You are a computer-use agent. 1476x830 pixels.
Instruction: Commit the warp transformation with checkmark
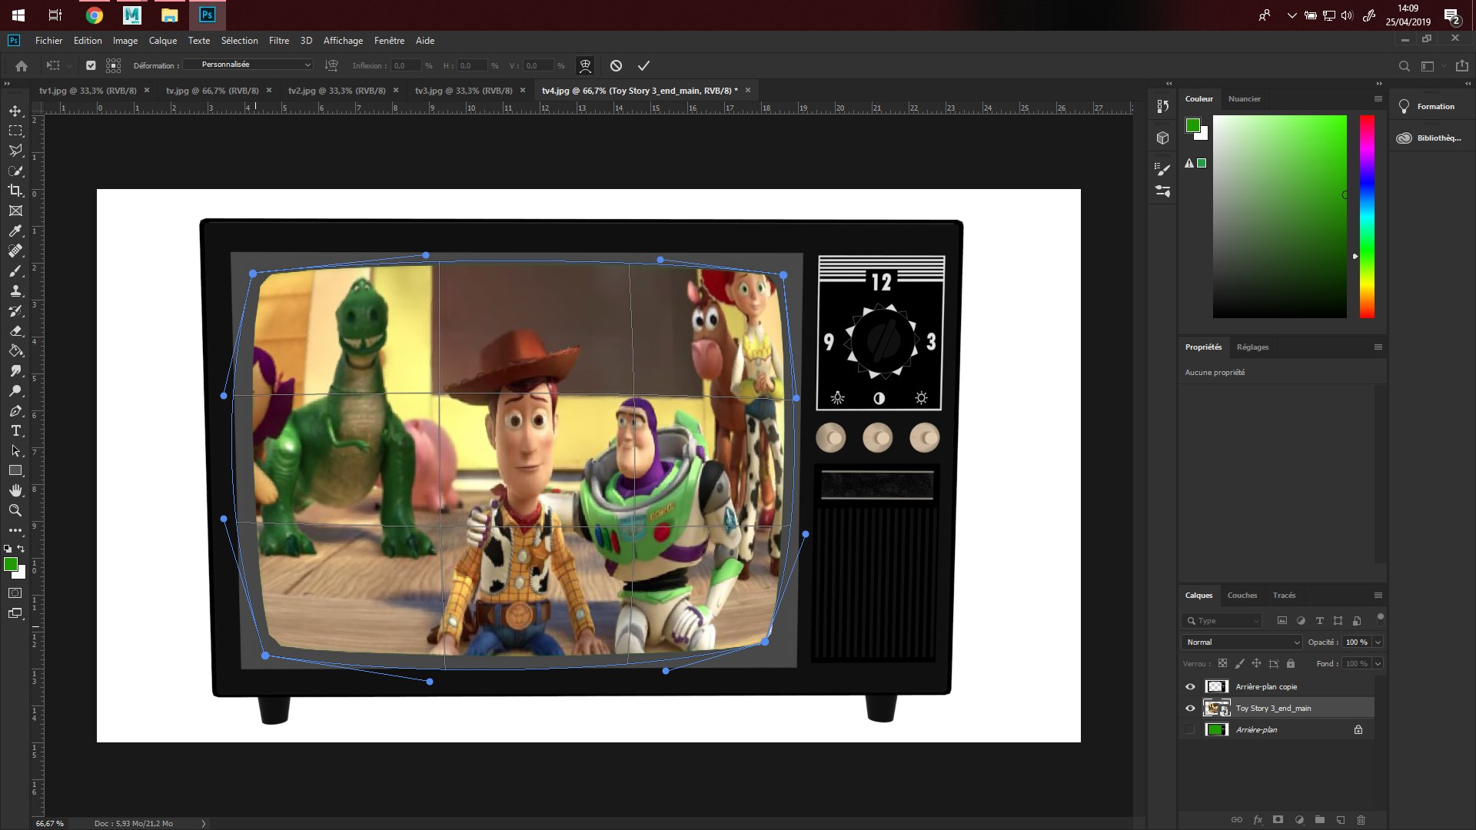click(x=643, y=66)
